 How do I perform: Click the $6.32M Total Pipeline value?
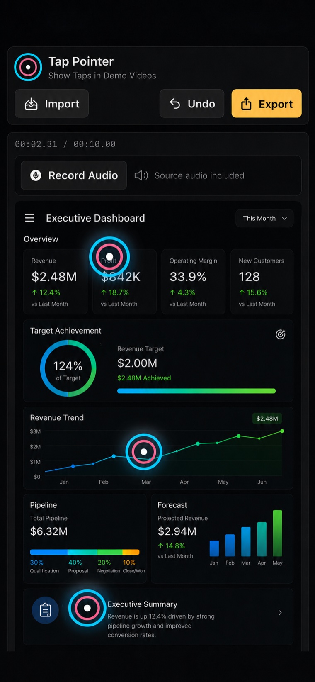coord(49,531)
